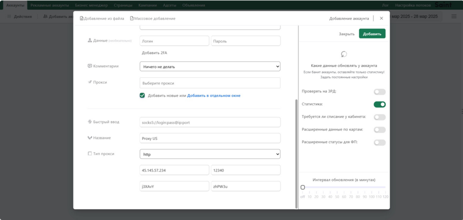Click the Добавить в отдельном окне link
This screenshot has height=220, width=463.
(214, 96)
